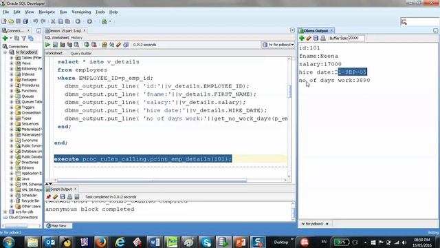Add new connection with green plus icon
The image size is (440, 248).
point(5,38)
